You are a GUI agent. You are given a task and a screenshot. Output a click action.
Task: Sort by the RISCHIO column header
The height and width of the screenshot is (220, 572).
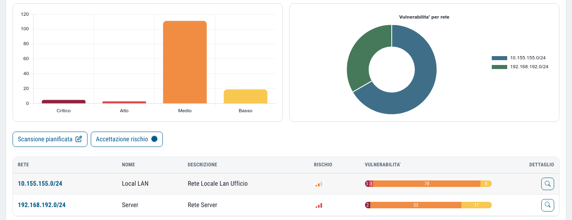323,165
